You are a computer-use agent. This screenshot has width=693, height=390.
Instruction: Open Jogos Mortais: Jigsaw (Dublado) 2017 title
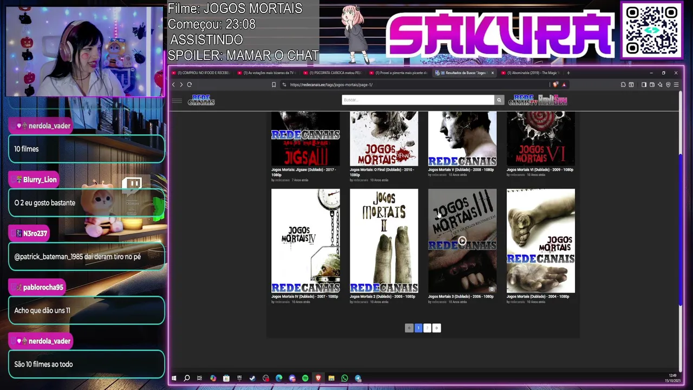[304, 172]
